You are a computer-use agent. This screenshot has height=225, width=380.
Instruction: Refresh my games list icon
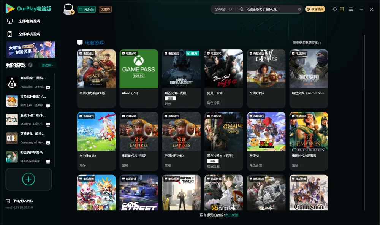(x=30, y=65)
